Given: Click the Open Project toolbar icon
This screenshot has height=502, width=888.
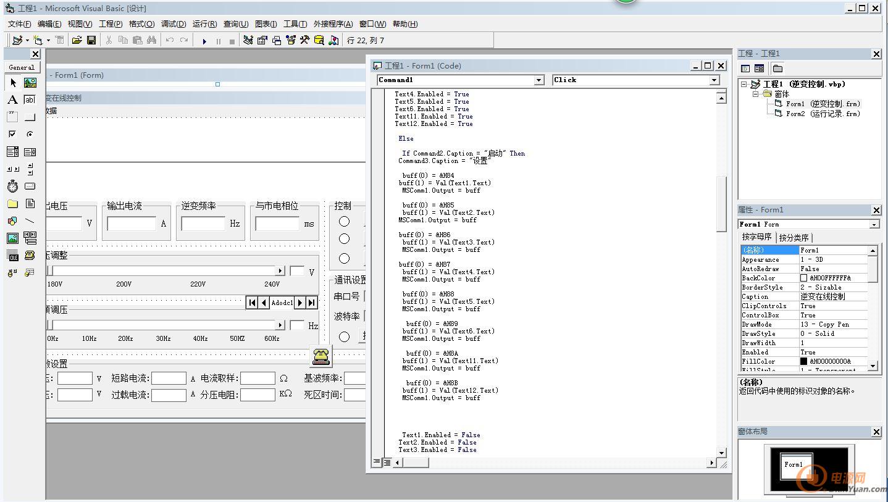Looking at the screenshot, I should (x=77, y=40).
